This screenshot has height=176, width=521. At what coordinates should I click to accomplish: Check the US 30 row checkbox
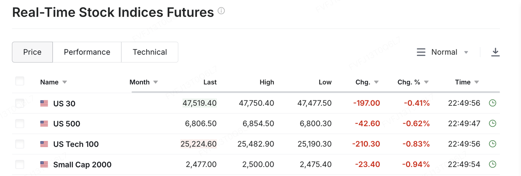point(20,103)
